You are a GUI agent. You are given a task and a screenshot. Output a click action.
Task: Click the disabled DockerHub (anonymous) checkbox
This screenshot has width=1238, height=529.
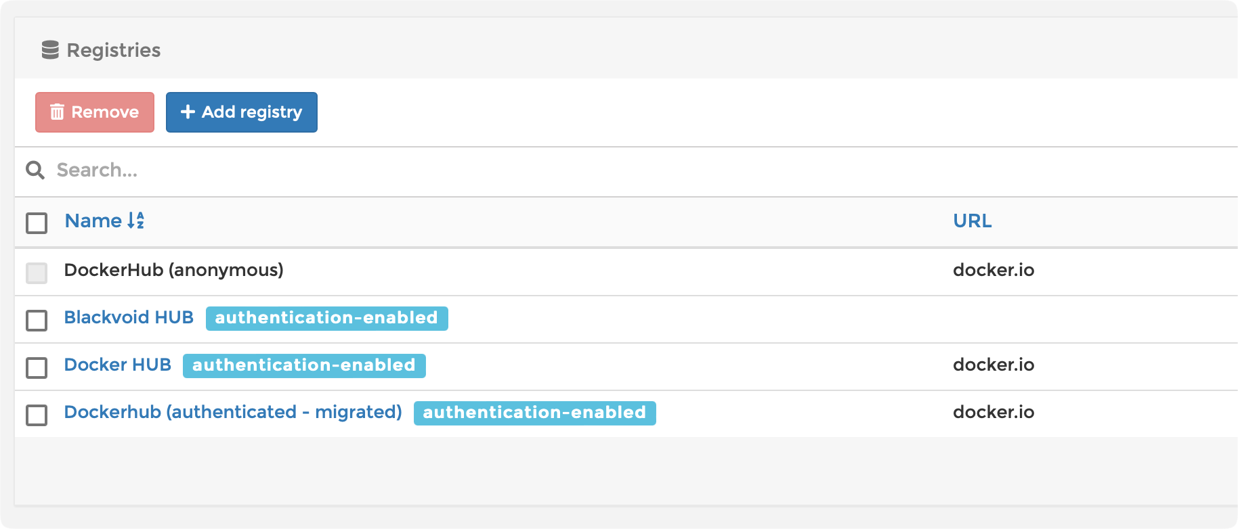(x=37, y=273)
